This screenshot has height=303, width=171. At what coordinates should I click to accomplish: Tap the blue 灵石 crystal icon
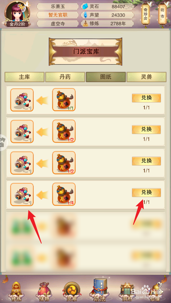pos(85,7)
